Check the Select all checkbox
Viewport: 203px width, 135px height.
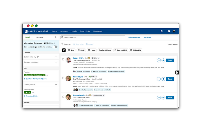click(62, 44)
